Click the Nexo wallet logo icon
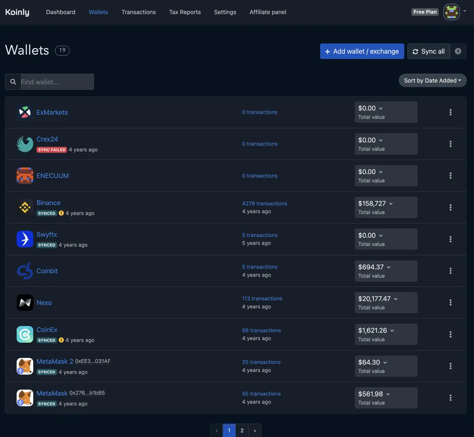The image size is (474, 437). [25, 303]
